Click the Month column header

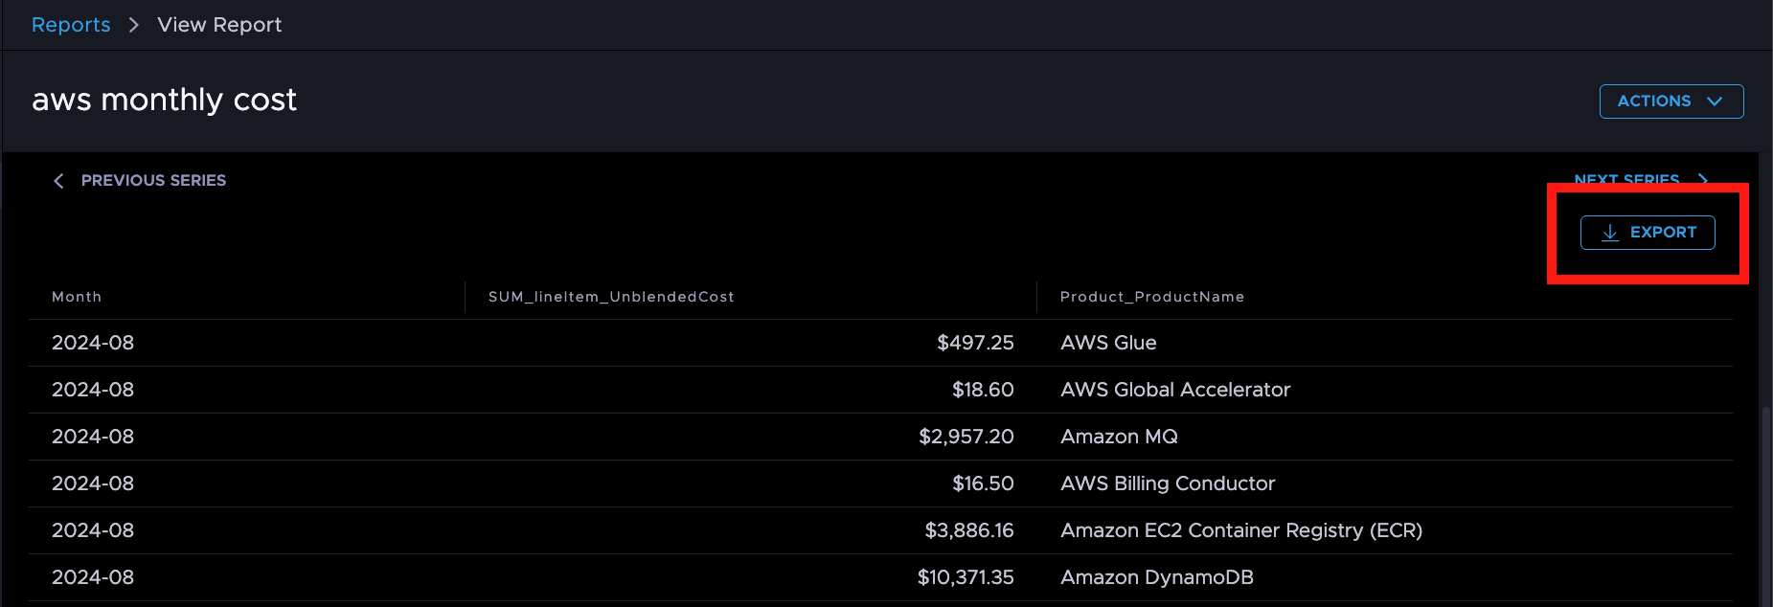(x=77, y=297)
